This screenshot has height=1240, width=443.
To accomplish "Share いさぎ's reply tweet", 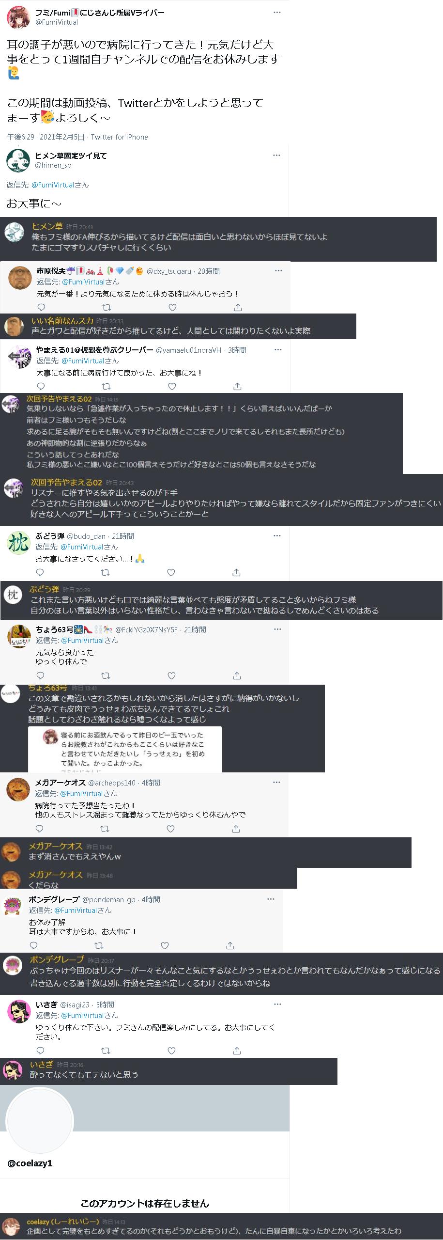I will tap(237, 1051).
